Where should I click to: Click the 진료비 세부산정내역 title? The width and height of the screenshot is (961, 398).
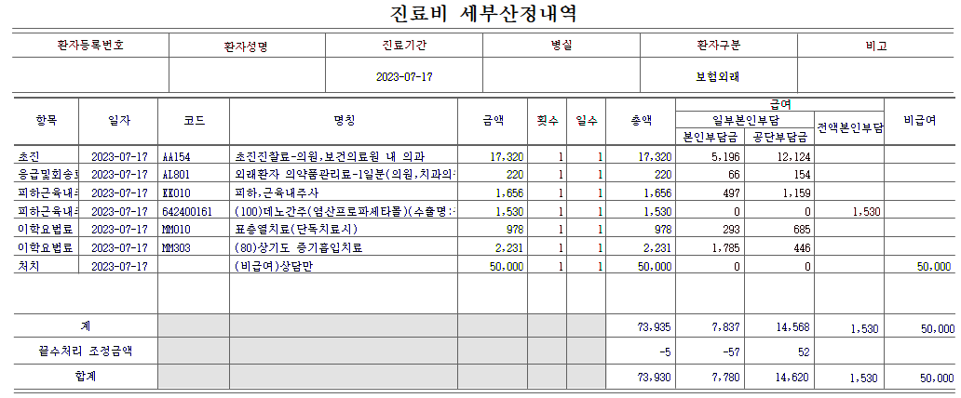click(x=480, y=15)
